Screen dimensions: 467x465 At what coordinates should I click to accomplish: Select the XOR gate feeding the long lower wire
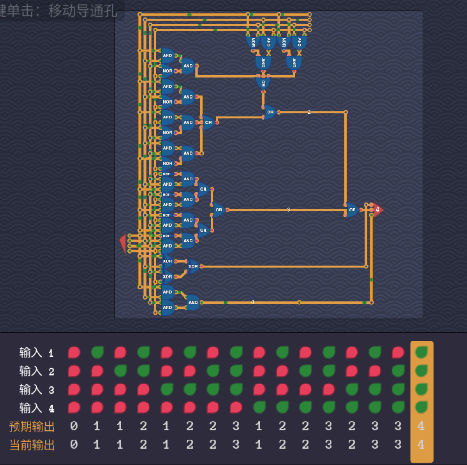(193, 267)
